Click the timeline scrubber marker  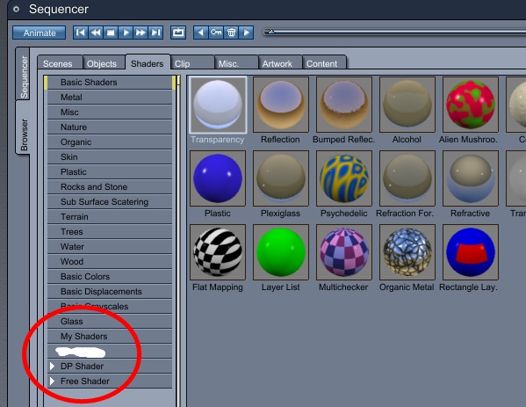coord(271,32)
